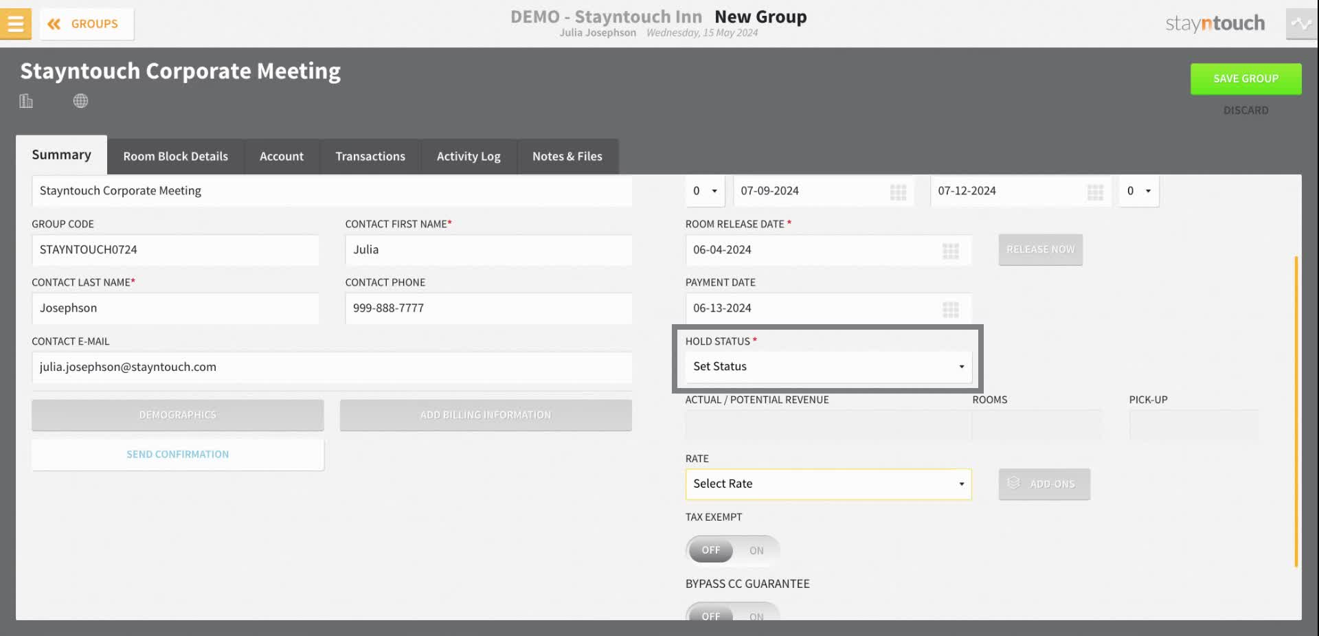The width and height of the screenshot is (1319, 636).
Task: Open calendar for Room Release Date
Action: tap(950, 251)
